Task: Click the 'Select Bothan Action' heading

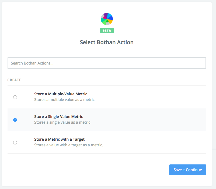Action: pos(107,42)
